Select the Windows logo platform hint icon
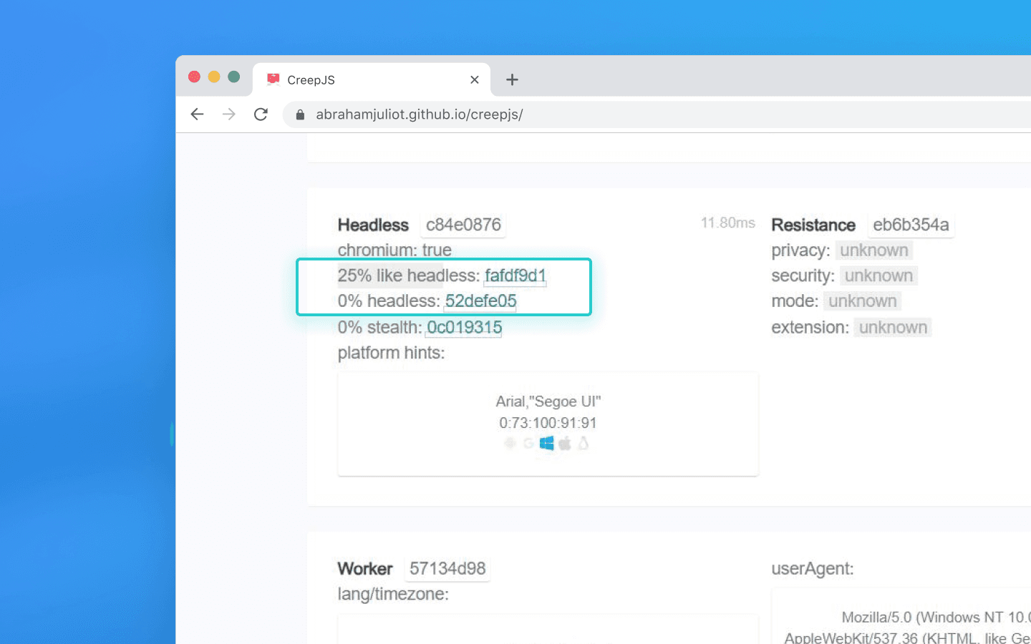The image size is (1031, 644). click(x=547, y=443)
